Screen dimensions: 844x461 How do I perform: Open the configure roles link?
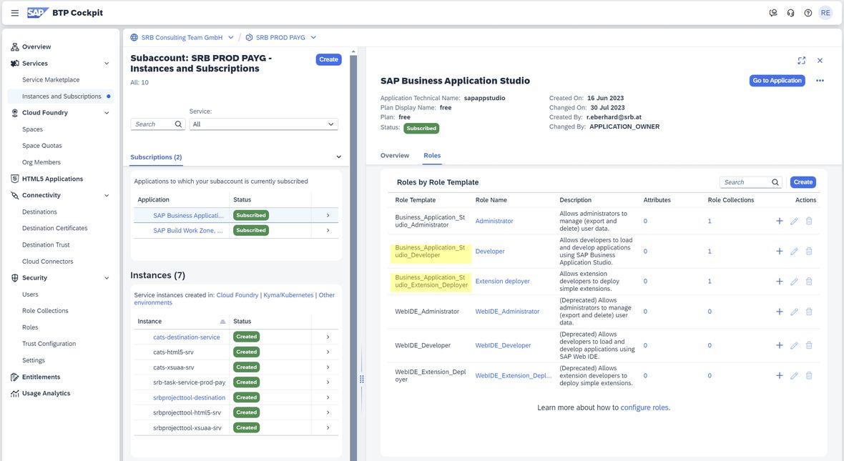645,407
